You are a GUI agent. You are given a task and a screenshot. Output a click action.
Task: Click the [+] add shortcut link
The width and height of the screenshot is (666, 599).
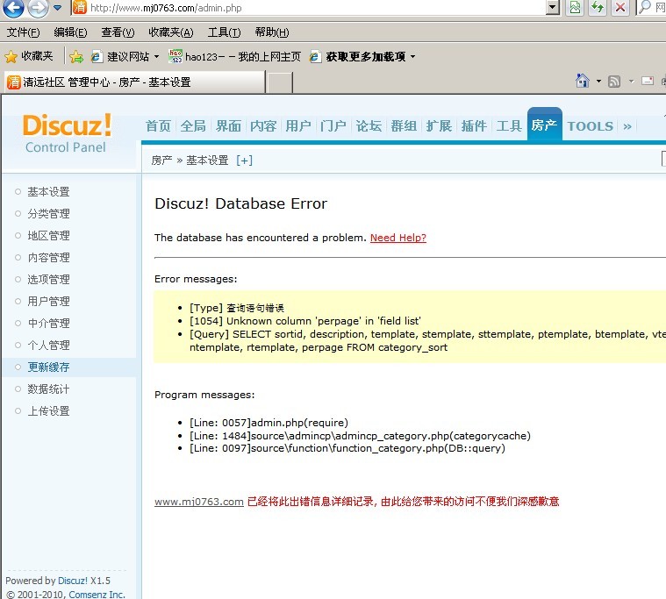(244, 160)
